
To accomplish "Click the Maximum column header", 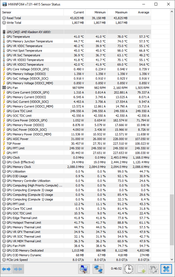I will (118, 12).
